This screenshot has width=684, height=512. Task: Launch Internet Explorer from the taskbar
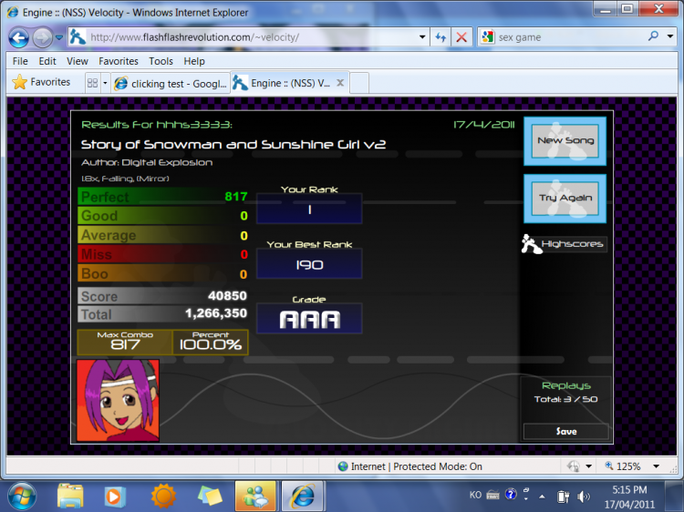[302, 496]
